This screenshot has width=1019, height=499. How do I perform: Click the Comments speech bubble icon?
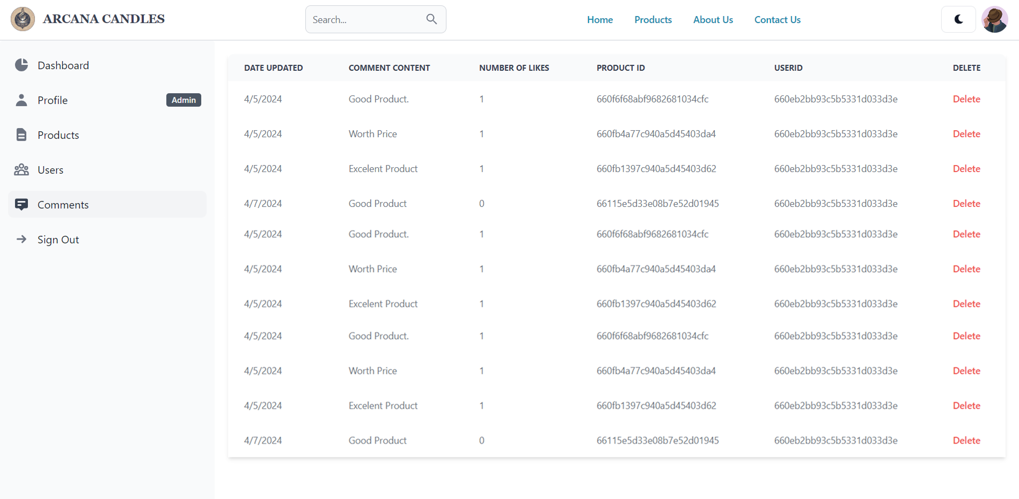[21, 205]
